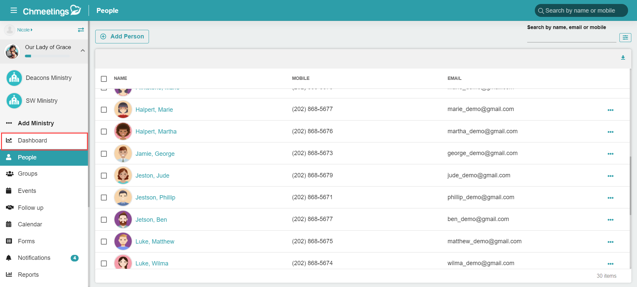Open Events in the sidebar
The height and width of the screenshot is (287, 637).
44,191
